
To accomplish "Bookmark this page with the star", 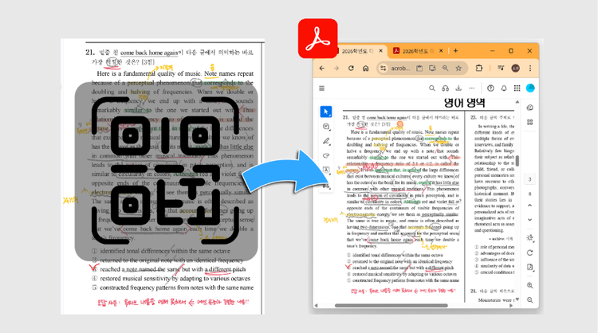I will pos(458,69).
